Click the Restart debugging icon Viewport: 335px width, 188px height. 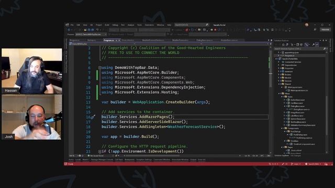pyautogui.click(x=219, y=30)
